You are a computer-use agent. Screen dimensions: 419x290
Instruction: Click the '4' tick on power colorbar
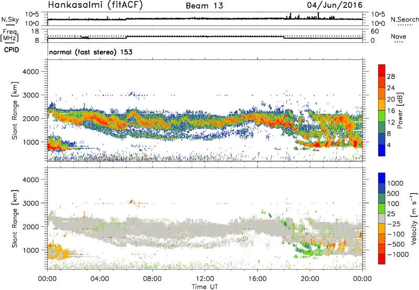click(x=389, y=146)
